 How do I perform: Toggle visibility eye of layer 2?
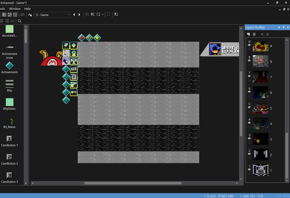click(249, 154)
